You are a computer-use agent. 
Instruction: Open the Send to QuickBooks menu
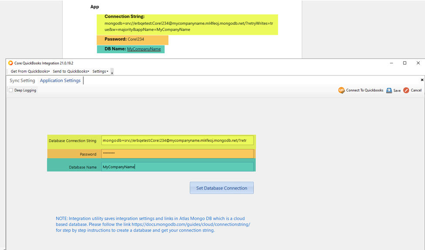71,71
